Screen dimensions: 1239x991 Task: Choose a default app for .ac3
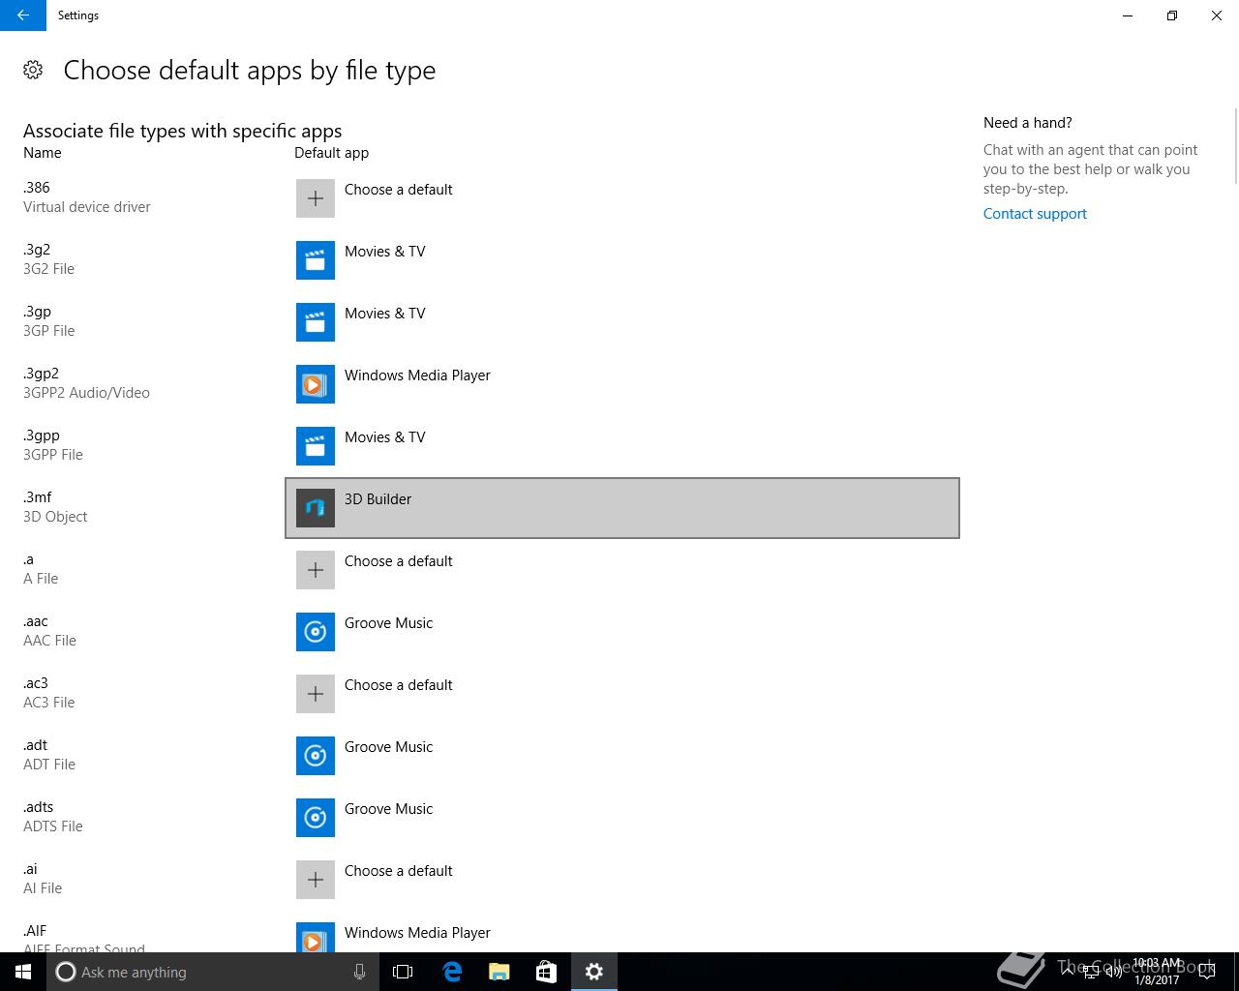622,694
